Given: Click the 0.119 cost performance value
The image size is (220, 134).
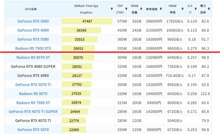Looking at the screenshot, I should click(x=192, y=21).
